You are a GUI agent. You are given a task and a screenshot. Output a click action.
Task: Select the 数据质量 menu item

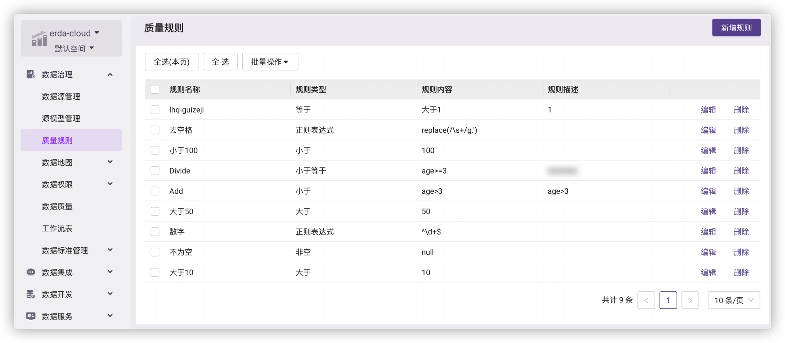click(x=57, y=207)
